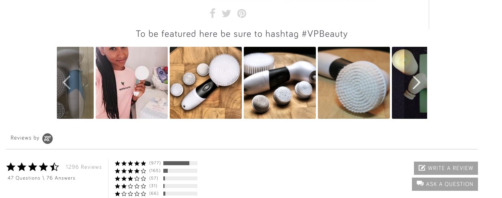View 47 Questions \ 76 Answers
Screen dimensions: 502x198
41,178
